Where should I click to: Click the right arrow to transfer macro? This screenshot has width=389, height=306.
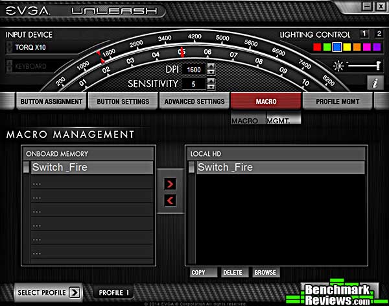[171, 185]
